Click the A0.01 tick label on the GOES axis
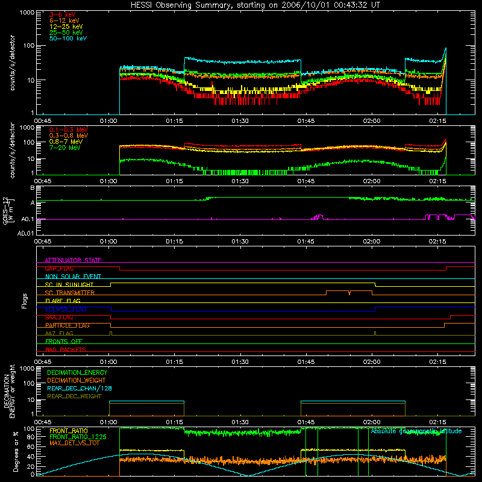Screen dimensions: 482x482 pos(25,233)
